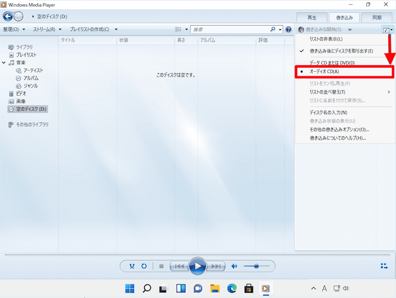Image resolution: width=396 pixels, height=298 pixels.
Task: Click 書き込みの開始(S) button
Action: [320, 29]
